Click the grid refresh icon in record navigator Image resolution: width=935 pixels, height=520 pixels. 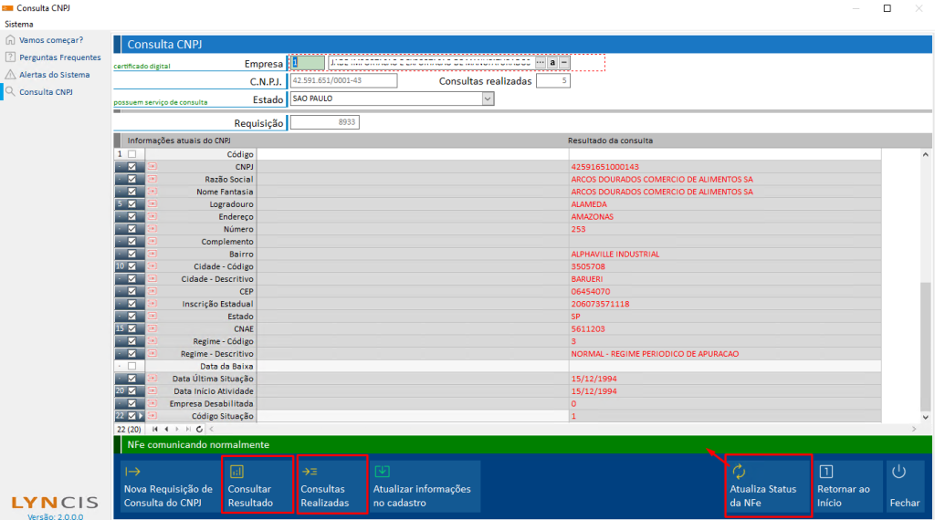pos(199,429)
